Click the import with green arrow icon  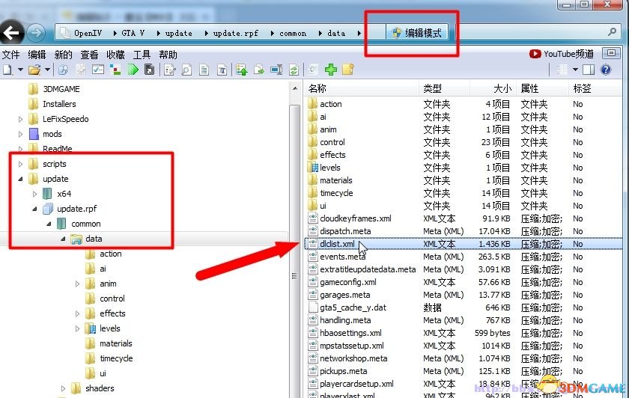click(x=241, y=70)
